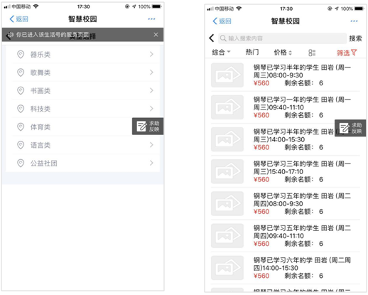Click the location pin icon beside 公益社团

coord(21,163)
